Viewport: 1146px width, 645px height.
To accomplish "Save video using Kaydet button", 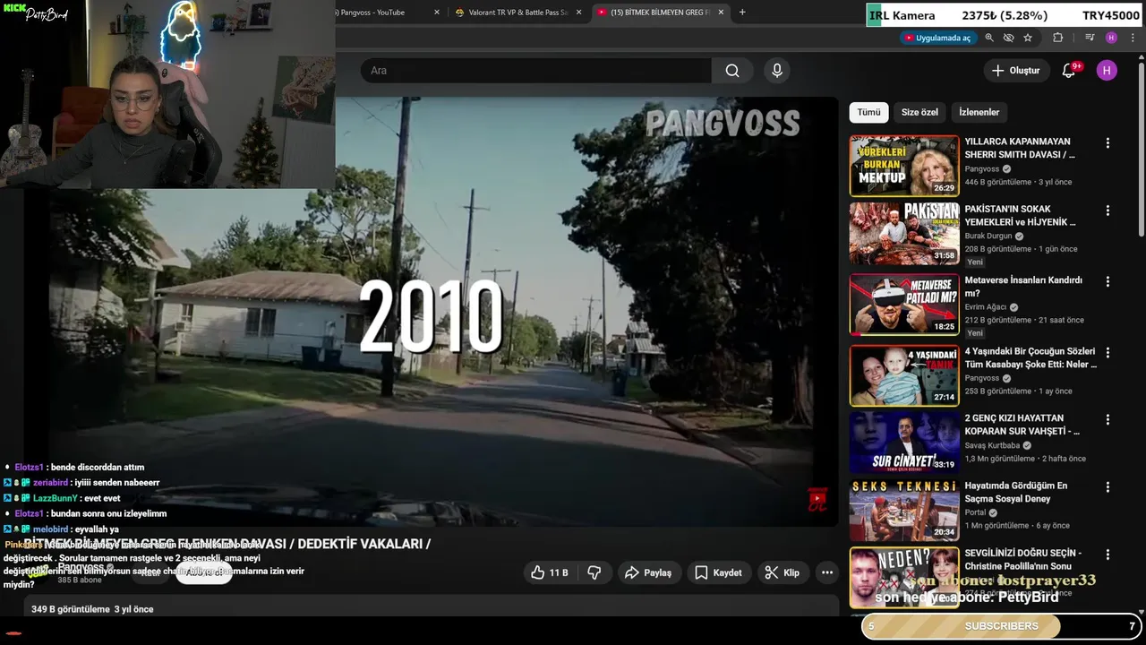I will point(718,572).
